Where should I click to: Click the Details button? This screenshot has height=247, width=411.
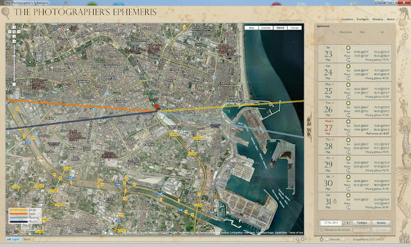coord(381,223)
